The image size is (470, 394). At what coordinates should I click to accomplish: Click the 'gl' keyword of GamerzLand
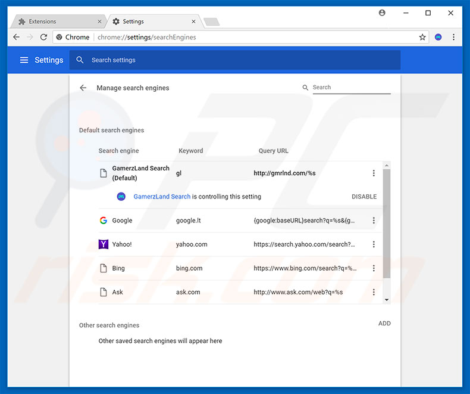click(178, 173)
